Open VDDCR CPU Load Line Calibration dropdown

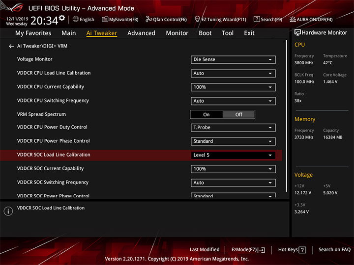(233, 73)
